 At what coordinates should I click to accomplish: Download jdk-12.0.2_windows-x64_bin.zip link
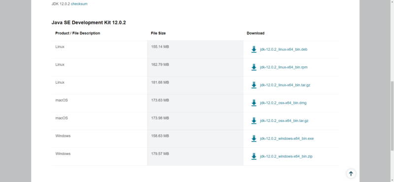click(286, 156)
